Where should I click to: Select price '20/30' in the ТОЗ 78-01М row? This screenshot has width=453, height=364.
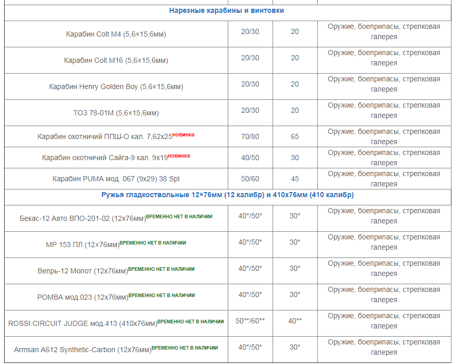click(250, 110)
